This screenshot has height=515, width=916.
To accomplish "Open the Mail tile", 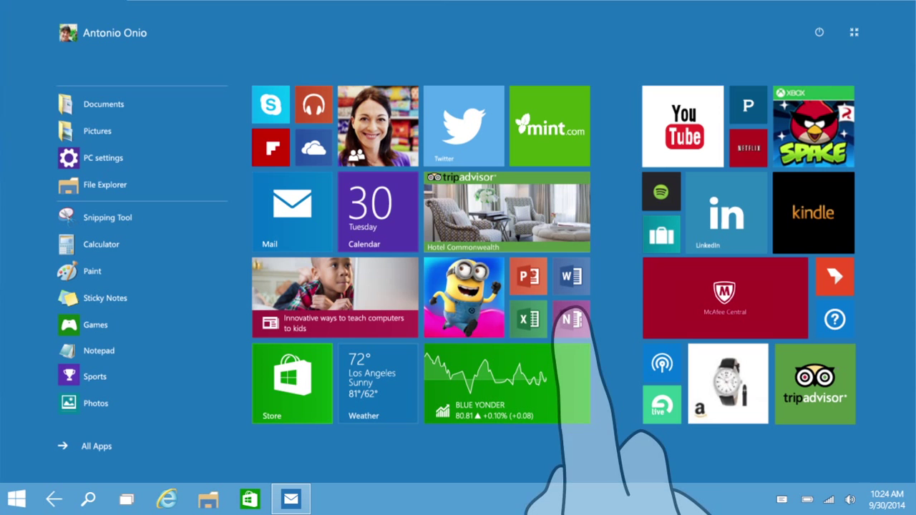I will pos(292,212).
